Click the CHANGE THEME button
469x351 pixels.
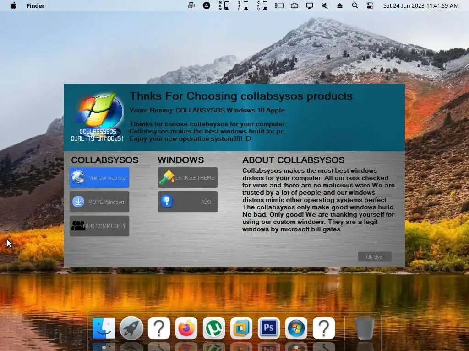187,178
